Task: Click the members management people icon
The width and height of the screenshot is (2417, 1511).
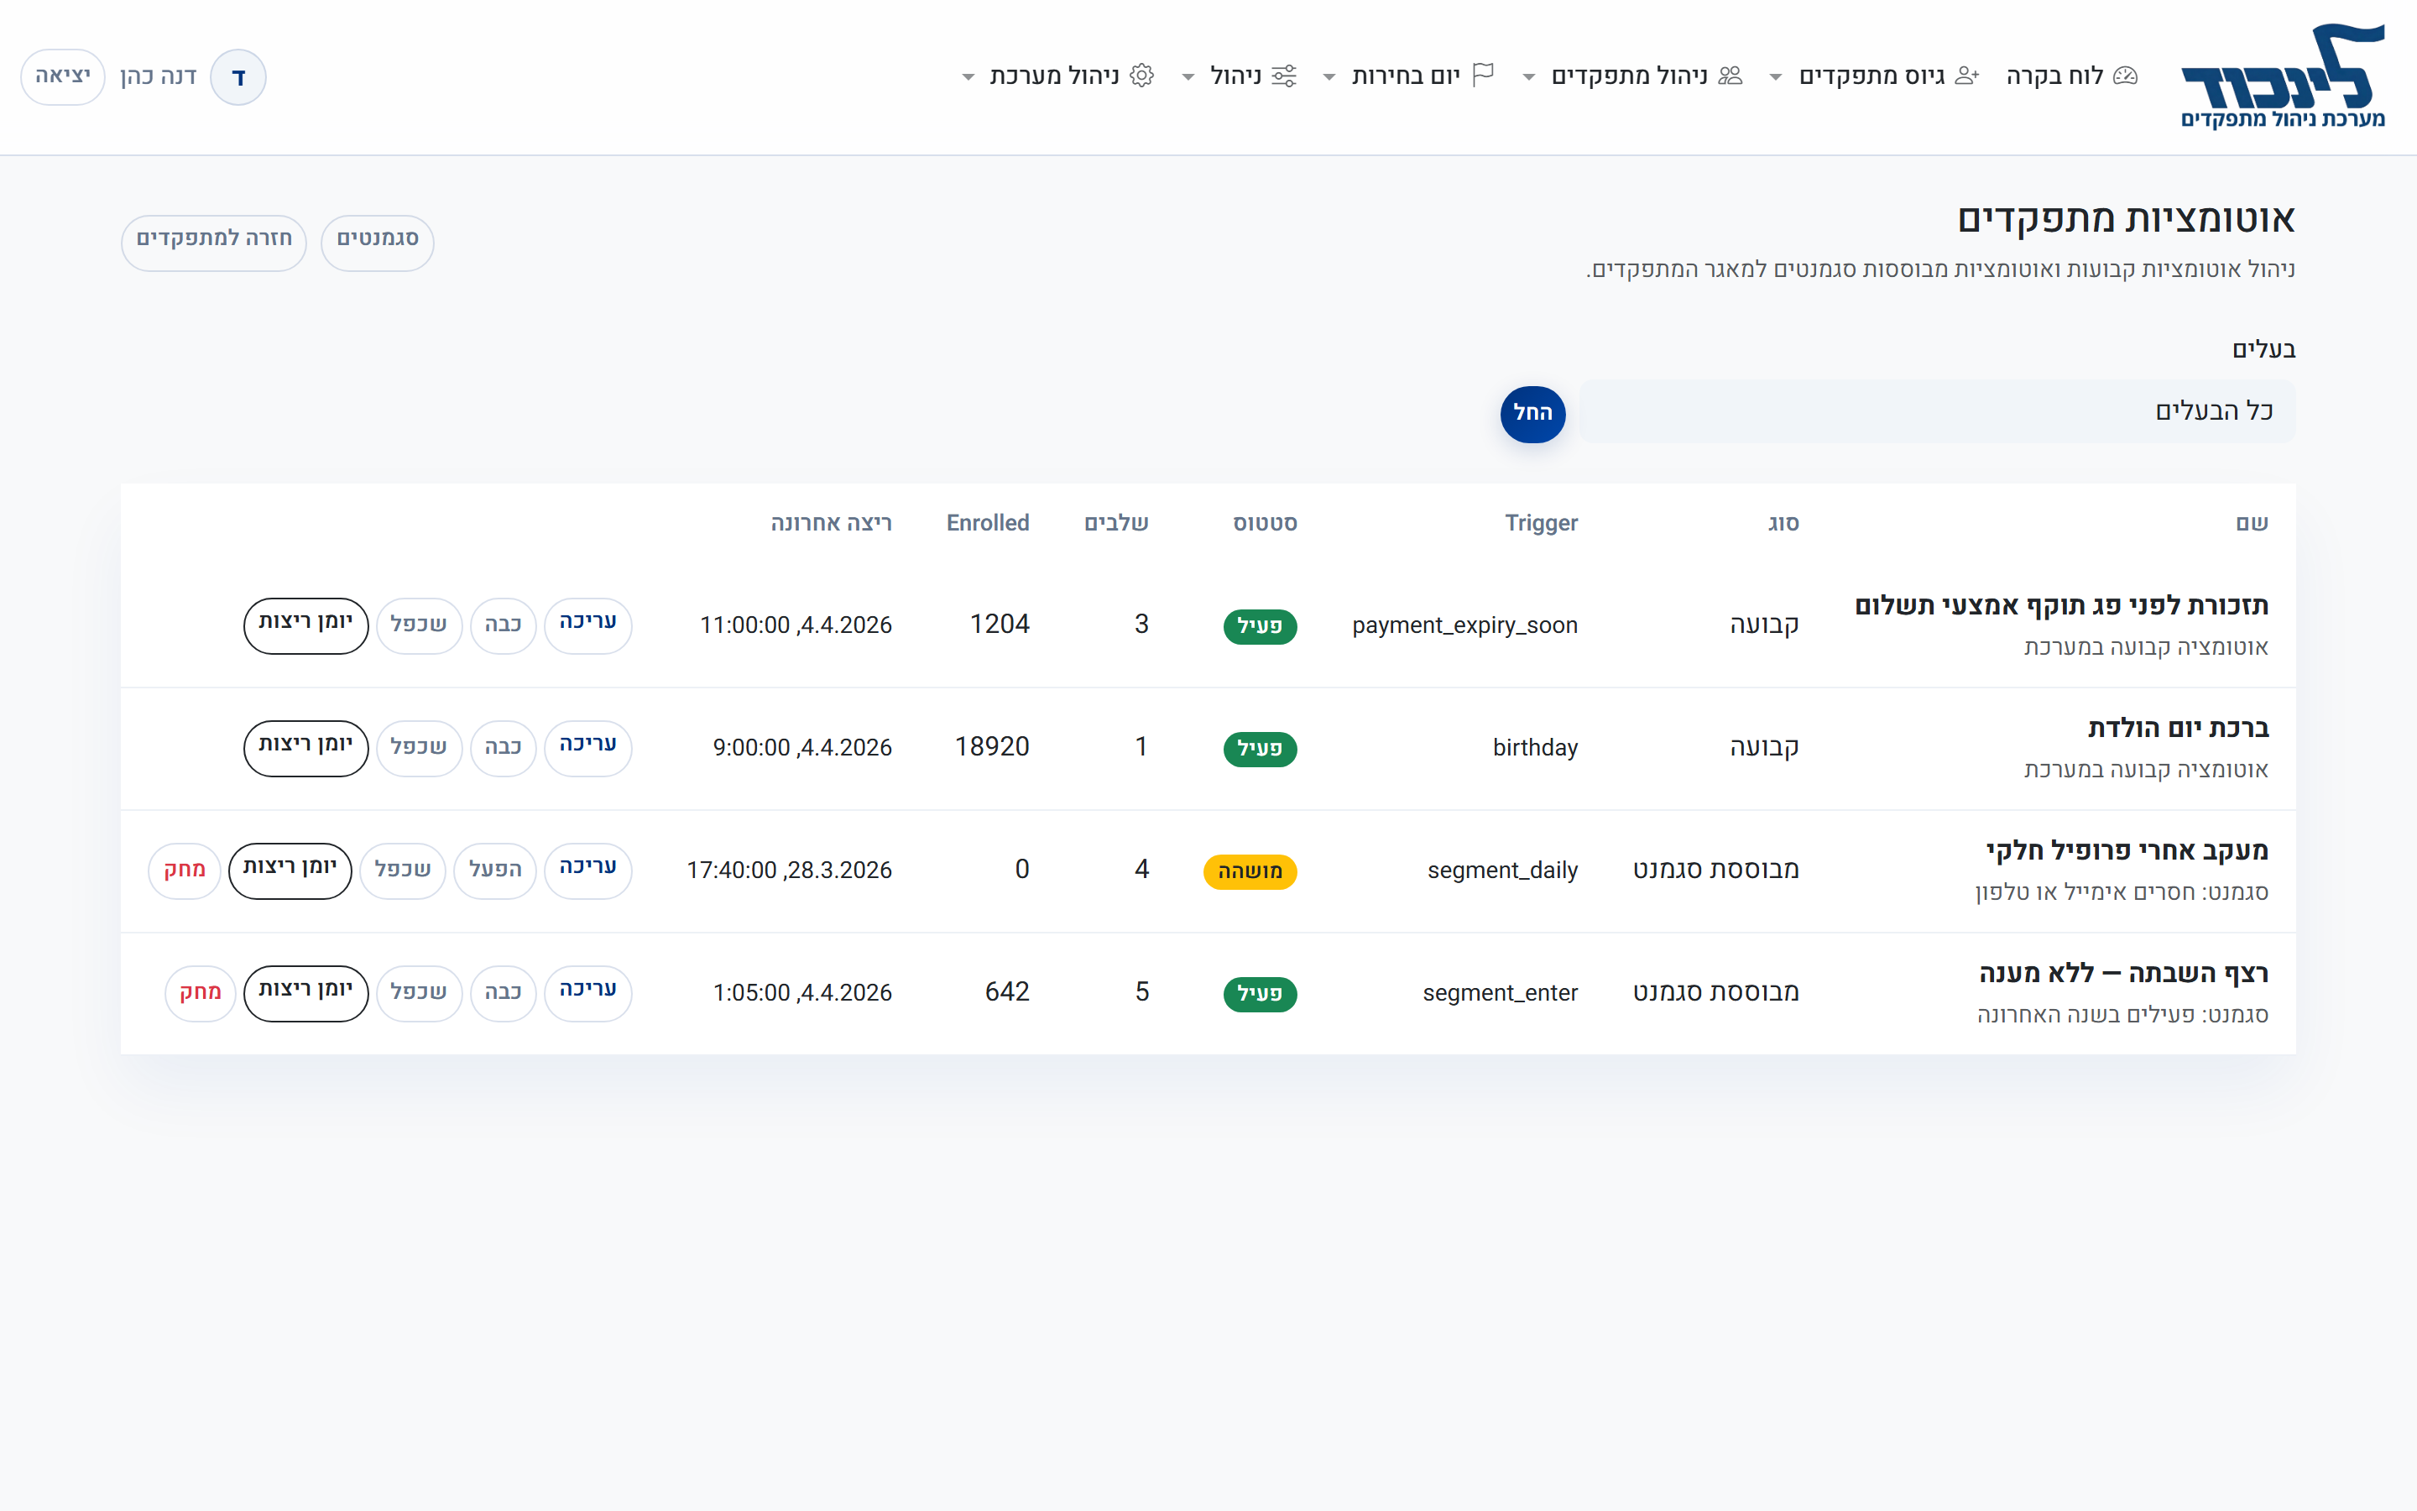Action: 1731,76
